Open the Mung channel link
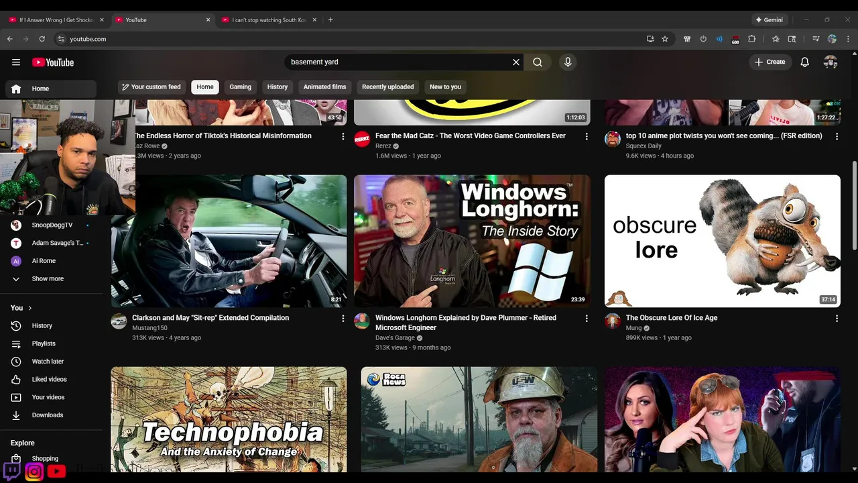 633,328
